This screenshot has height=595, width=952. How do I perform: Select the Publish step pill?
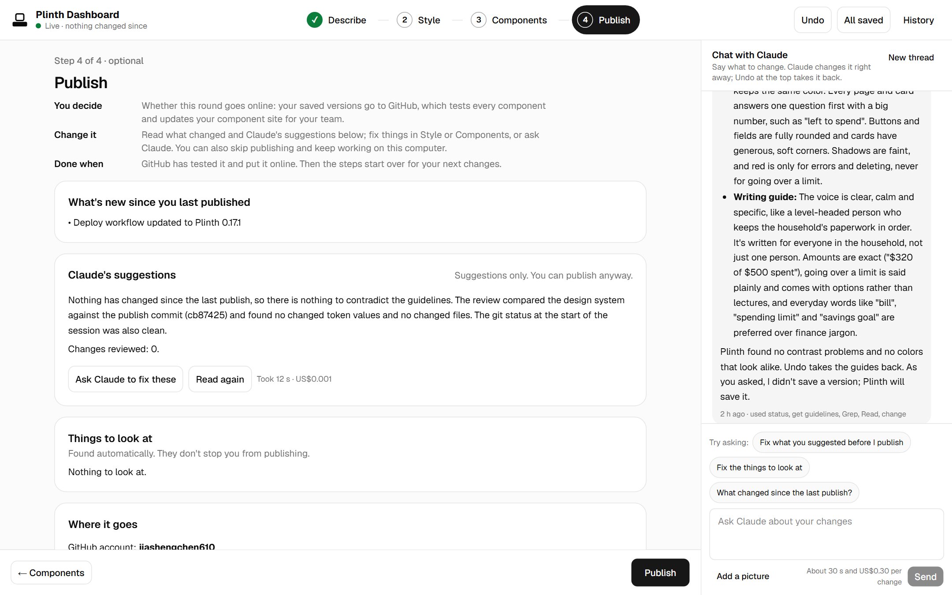tap(606, 20)
